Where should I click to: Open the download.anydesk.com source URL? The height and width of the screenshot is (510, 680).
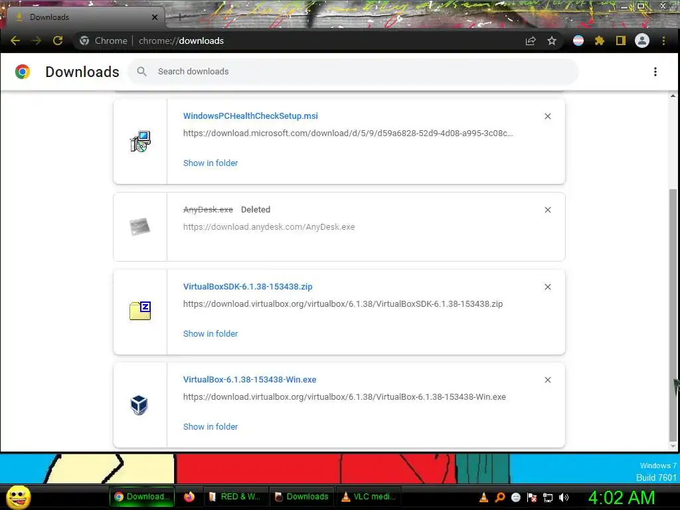pos(269,227)
